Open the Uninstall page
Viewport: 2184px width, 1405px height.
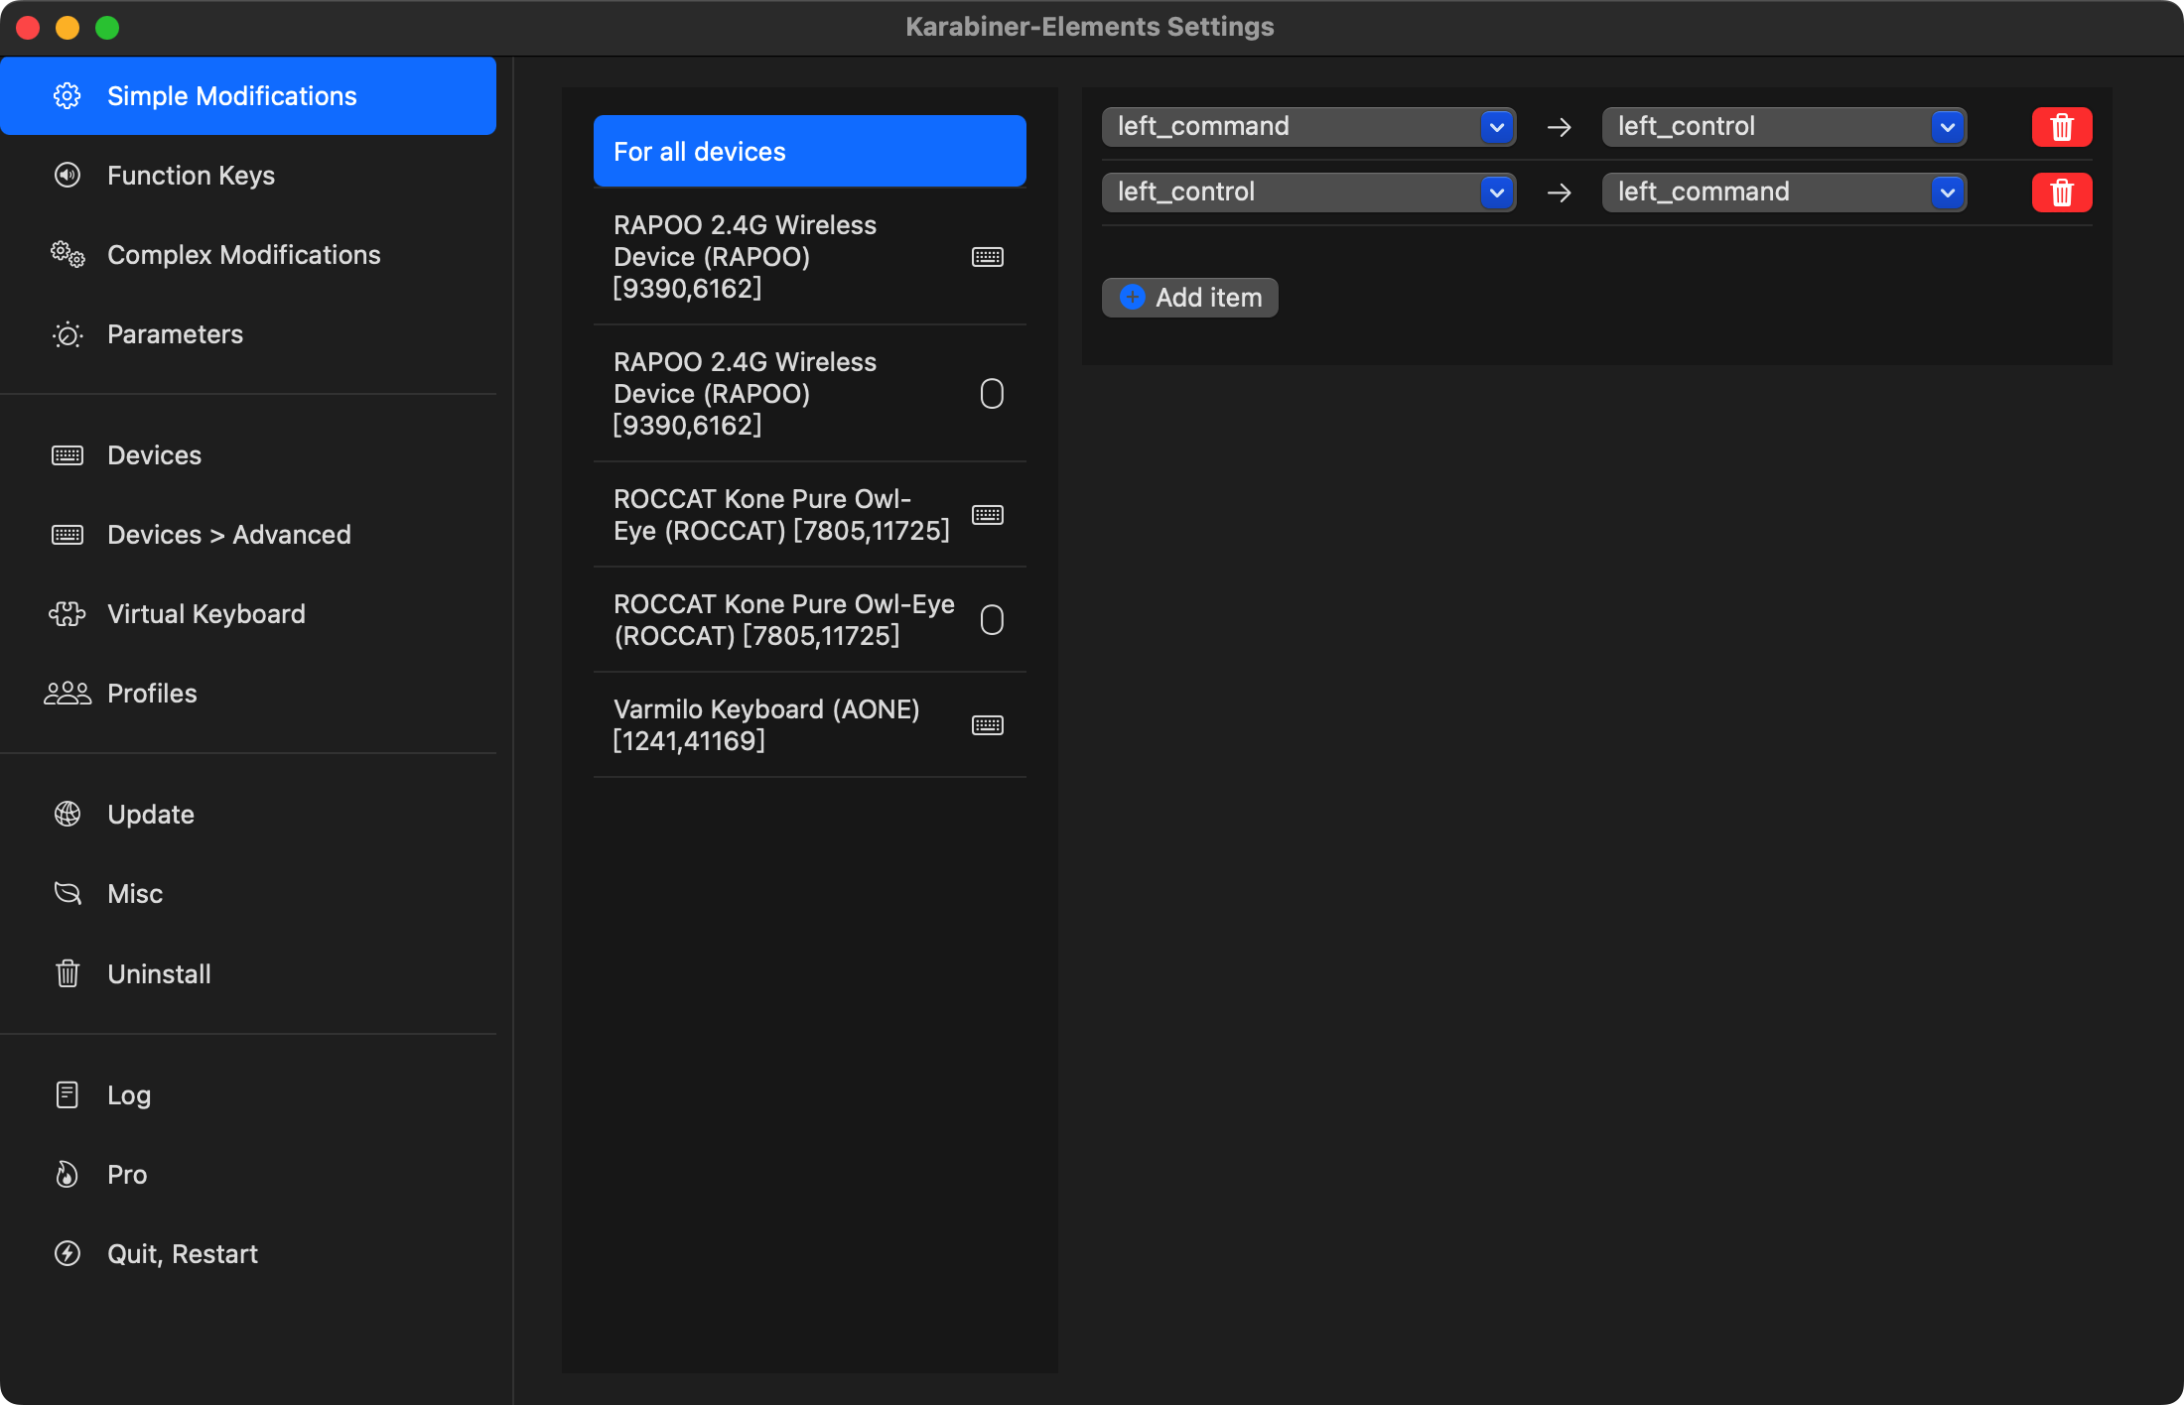click(248, 973)
